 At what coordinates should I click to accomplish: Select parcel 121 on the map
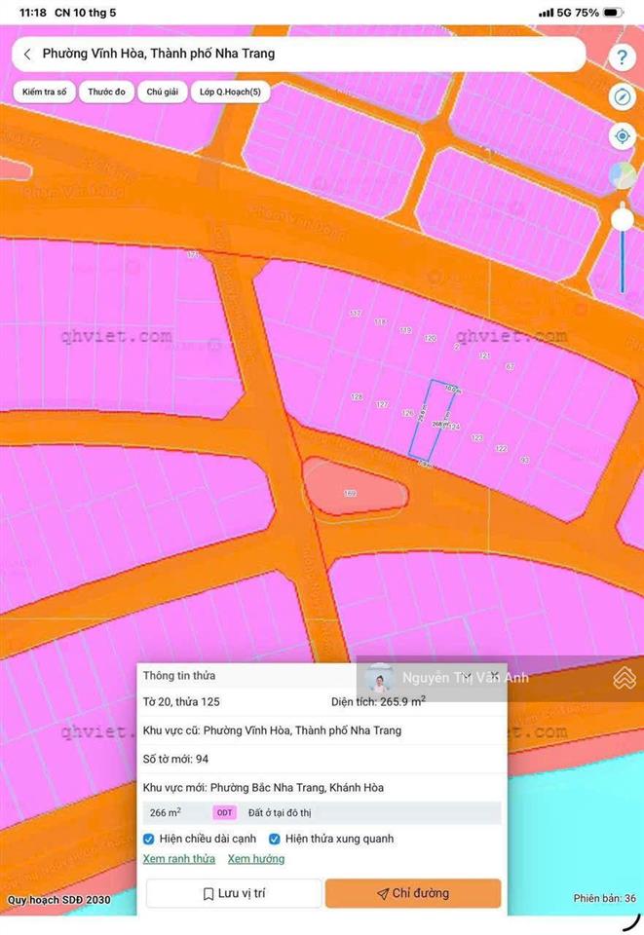click(484, 355)
